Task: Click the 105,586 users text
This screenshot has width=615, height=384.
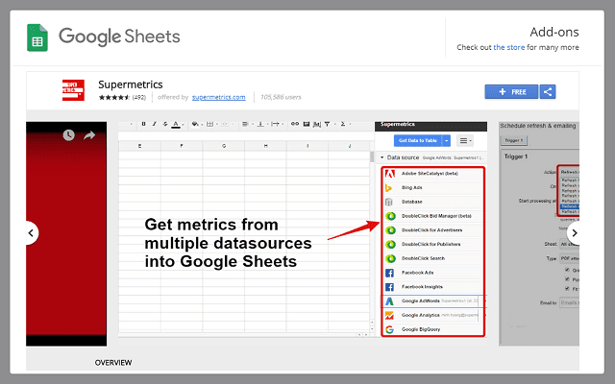Action: (x=281, y=97)
